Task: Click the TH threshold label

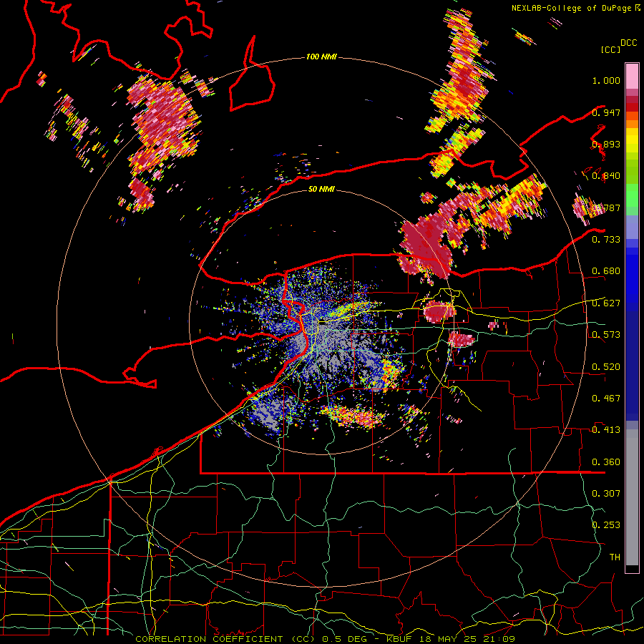Action: pyautogui.click(x=615, y=557)
